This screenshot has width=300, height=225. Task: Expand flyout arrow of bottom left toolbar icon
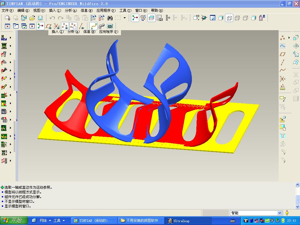click(11, 161)
